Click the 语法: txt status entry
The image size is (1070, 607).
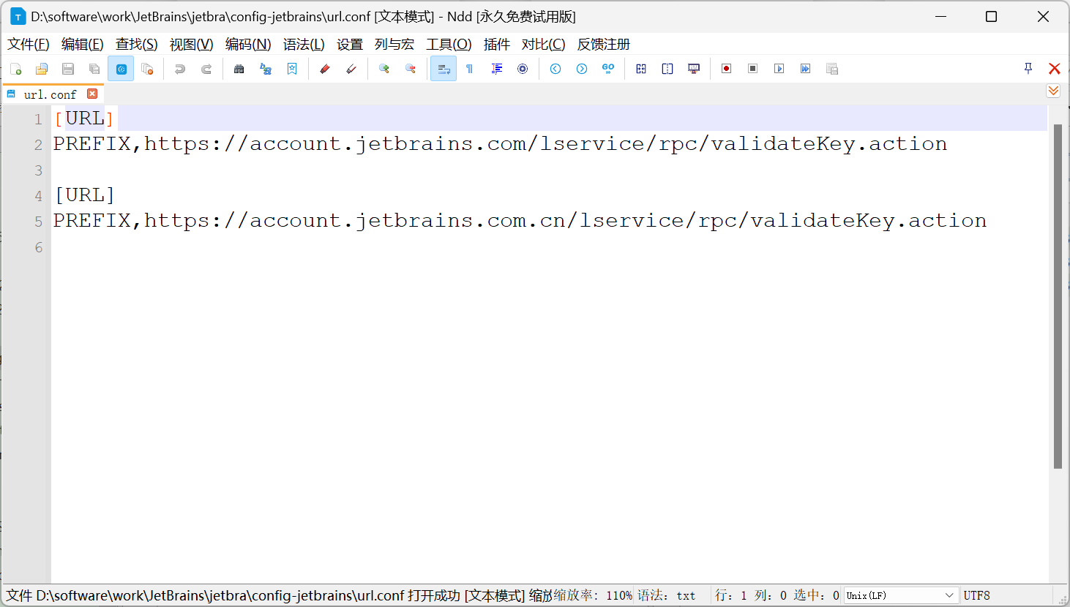(666, 595)
